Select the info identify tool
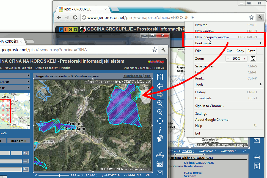This screenshot has width=267, height=178. tap(160, 130)
